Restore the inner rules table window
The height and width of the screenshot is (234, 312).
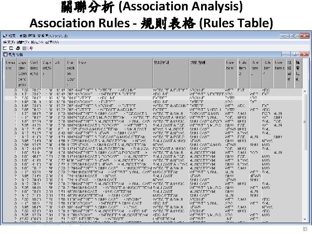pos(295,54)
